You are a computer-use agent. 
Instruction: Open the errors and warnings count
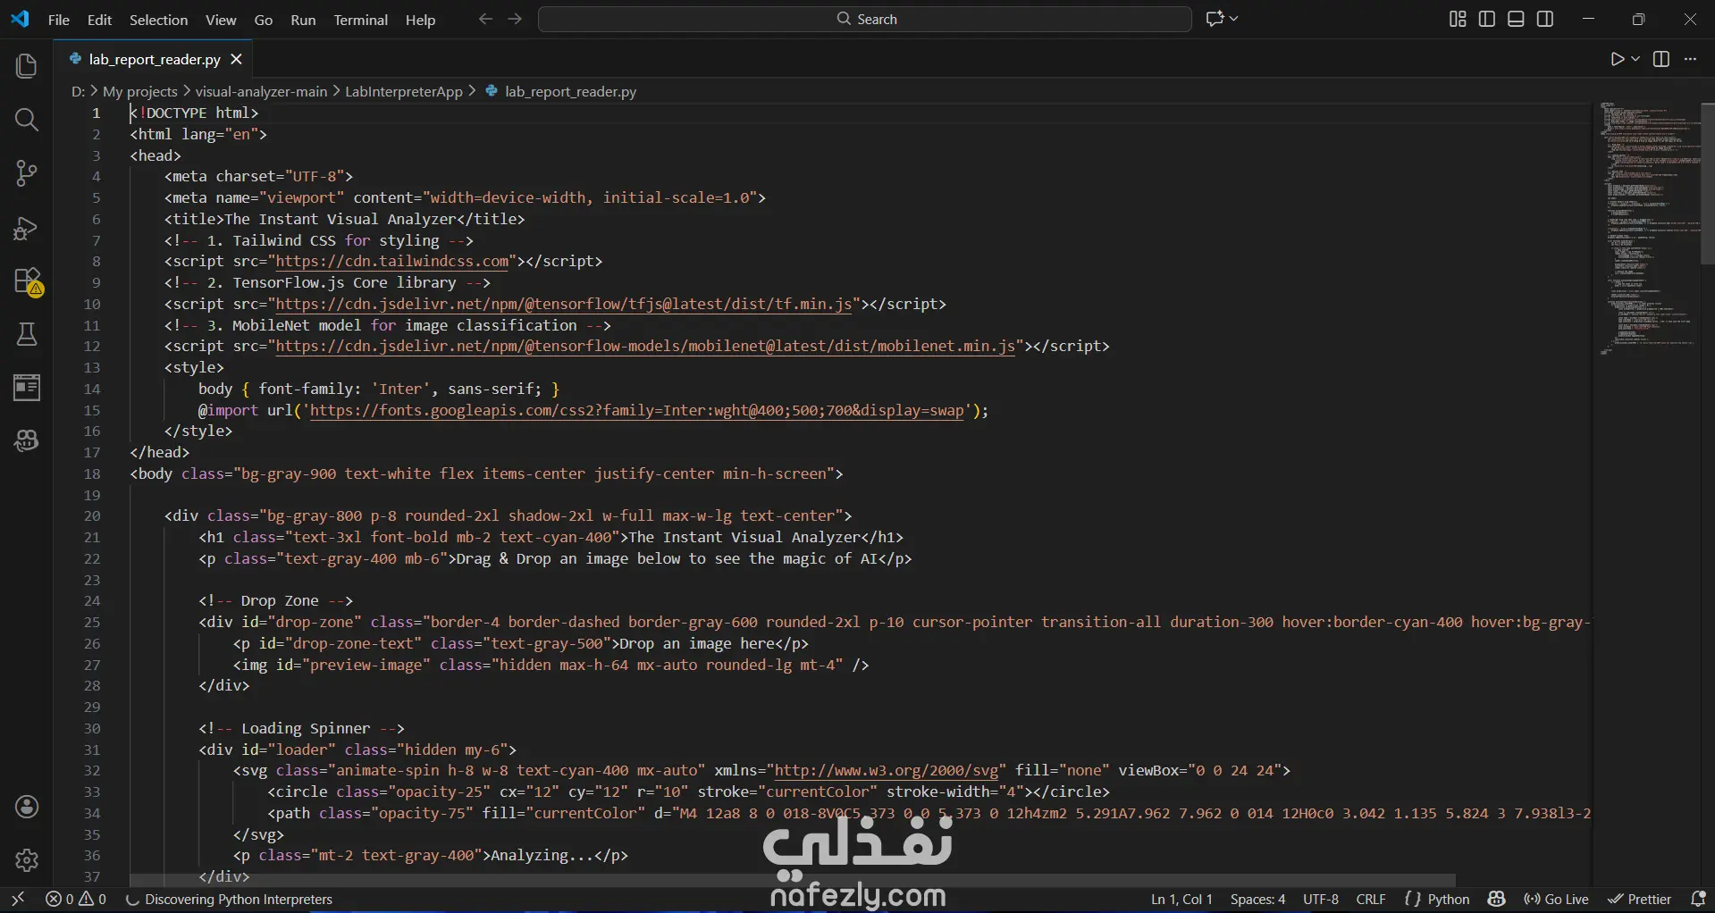click(x=76, y=900)
